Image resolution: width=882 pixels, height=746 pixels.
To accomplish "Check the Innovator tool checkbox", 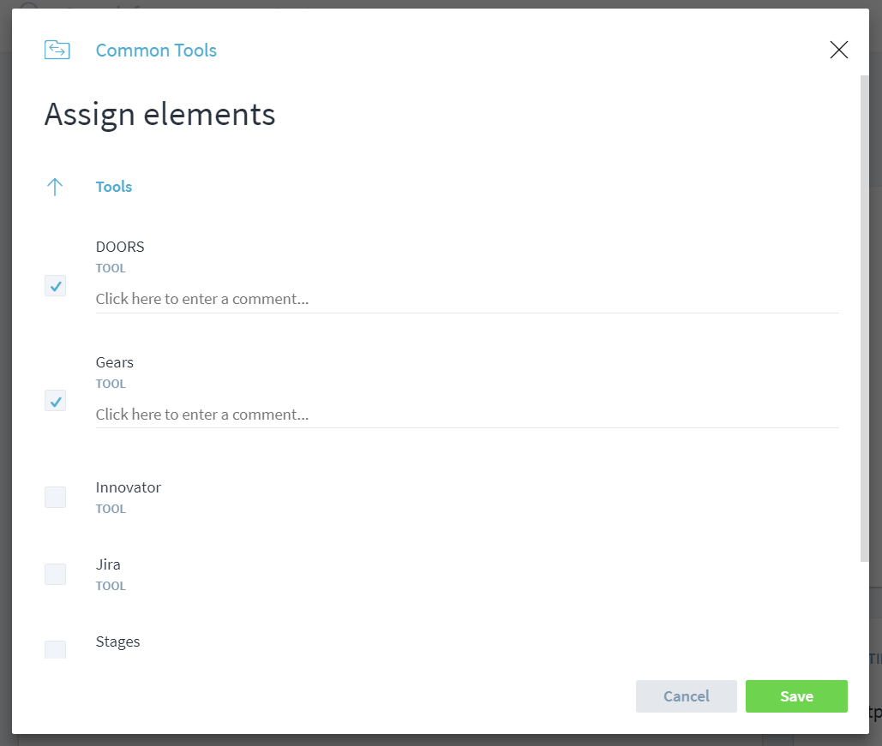I will point(55,497).
